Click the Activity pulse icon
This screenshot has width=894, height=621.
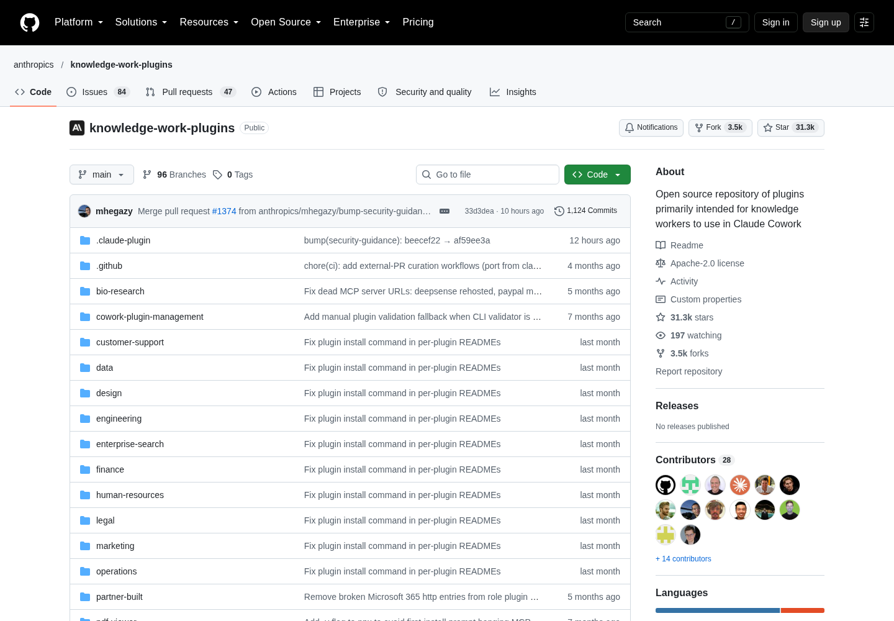[661, 281]
